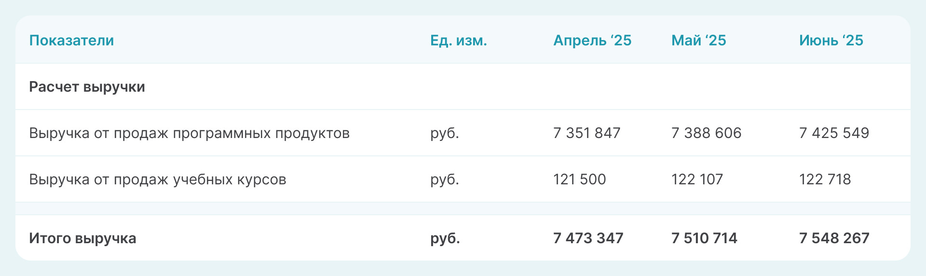Select May software revenue value 7 388 606
This screenshot has height=276, width=926.
click(x=706, y=133)
